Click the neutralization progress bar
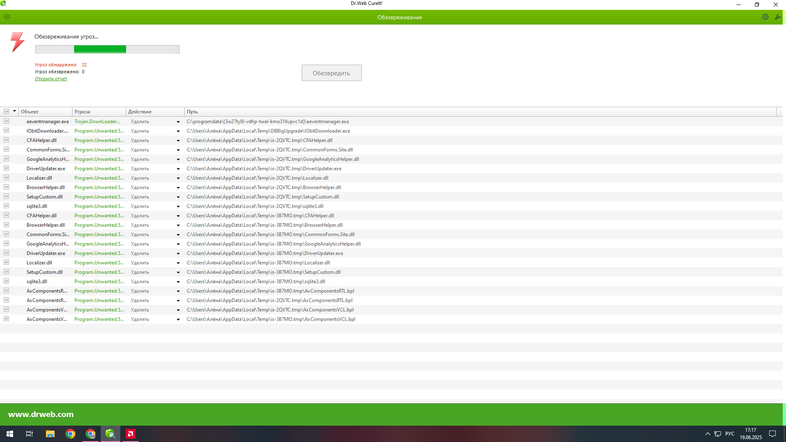 (x=107, y=49)
